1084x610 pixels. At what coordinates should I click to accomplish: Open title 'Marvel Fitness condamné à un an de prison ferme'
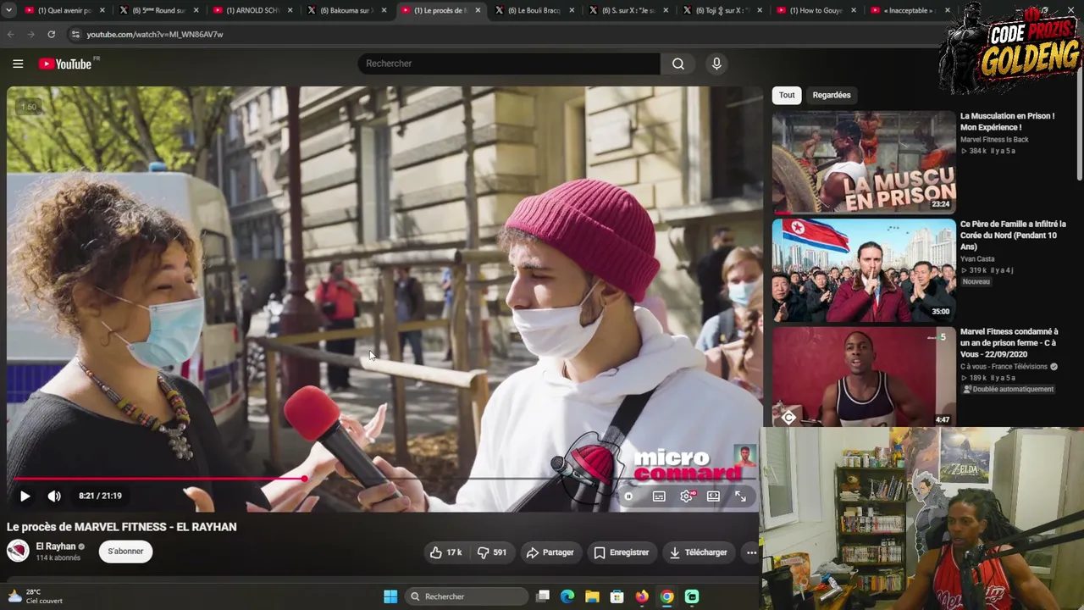point(1009,343)
